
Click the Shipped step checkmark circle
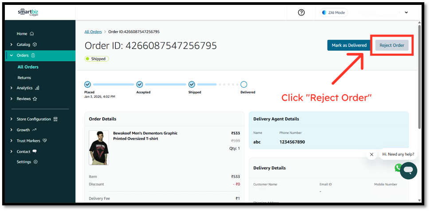(x=192, y=84)
